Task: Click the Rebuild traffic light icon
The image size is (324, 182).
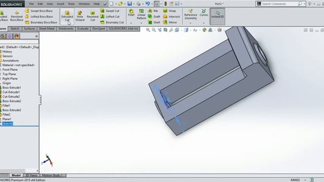Action: 166,4
